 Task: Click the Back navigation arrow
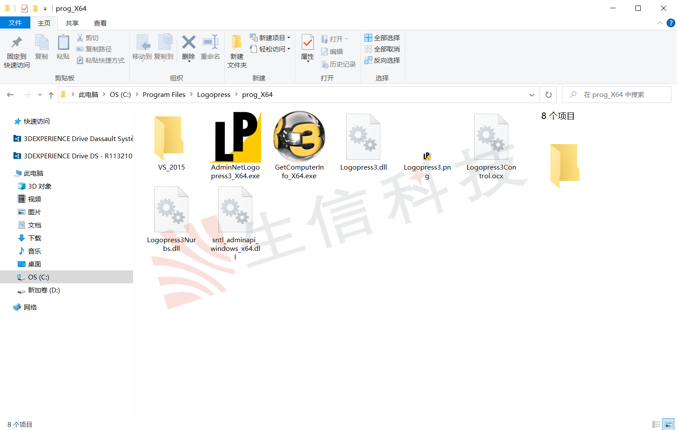coord(10,95)
